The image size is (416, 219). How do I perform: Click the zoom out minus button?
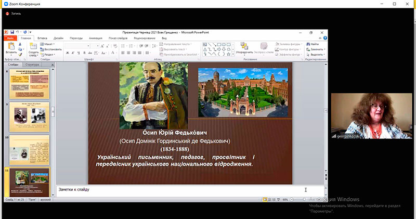(x=292, y=200)
